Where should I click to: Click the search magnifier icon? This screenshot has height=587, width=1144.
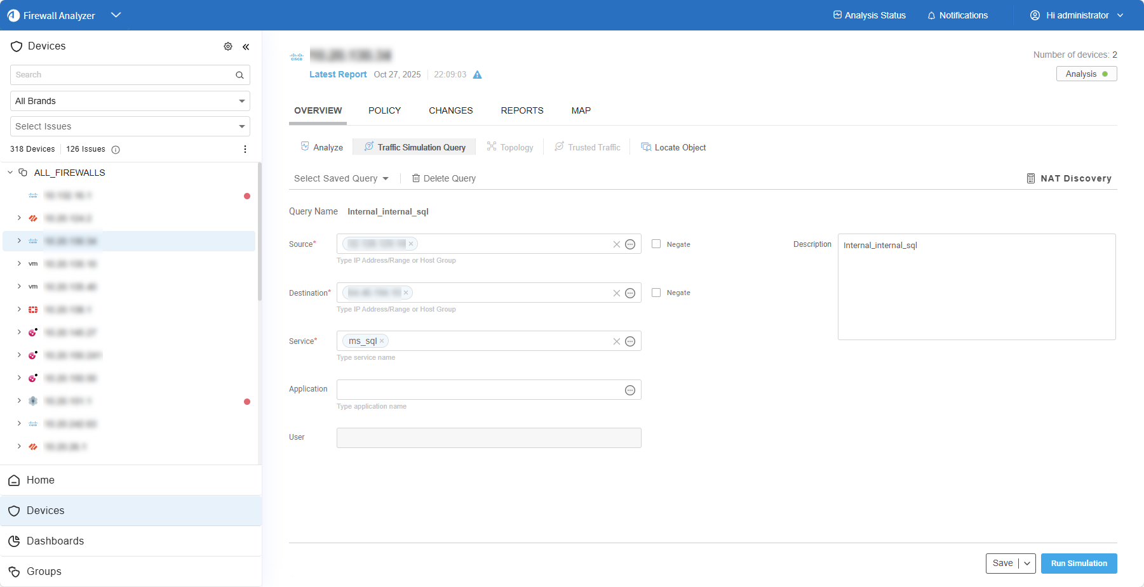click(x=239, y=75)
